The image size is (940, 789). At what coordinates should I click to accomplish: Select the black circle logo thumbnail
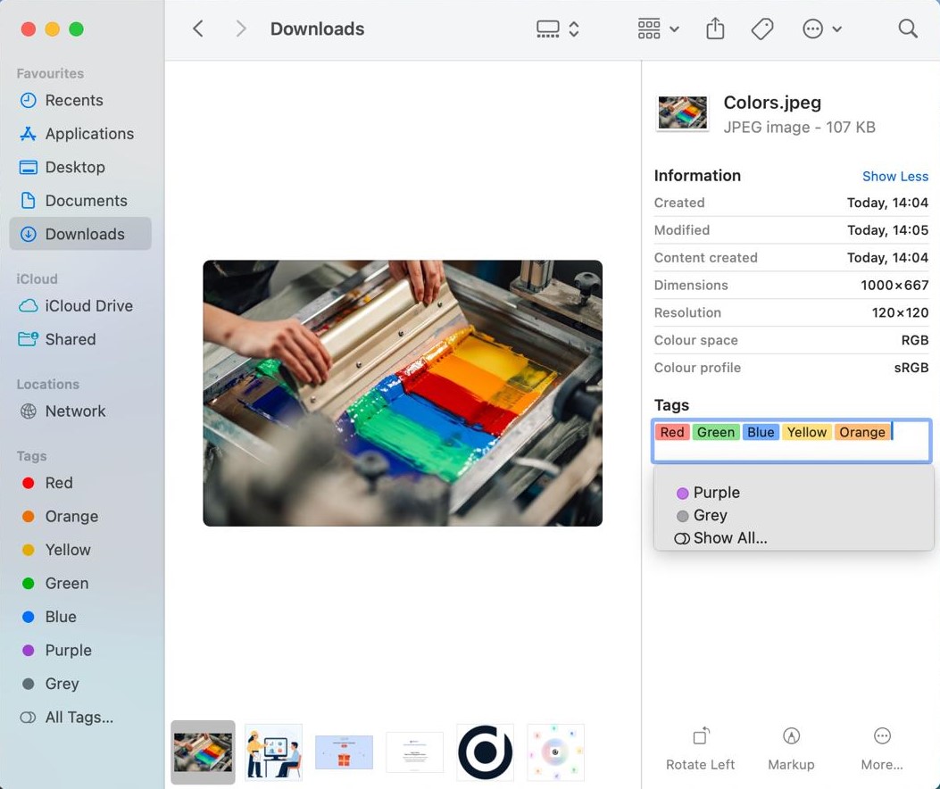(485, 752)
